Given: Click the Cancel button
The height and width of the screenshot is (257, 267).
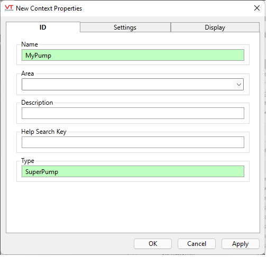Looking at the screenshot, I should [197, 244].
